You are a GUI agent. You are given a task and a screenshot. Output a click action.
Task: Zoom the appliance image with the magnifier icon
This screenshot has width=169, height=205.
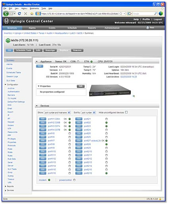[x=134, y=96]
